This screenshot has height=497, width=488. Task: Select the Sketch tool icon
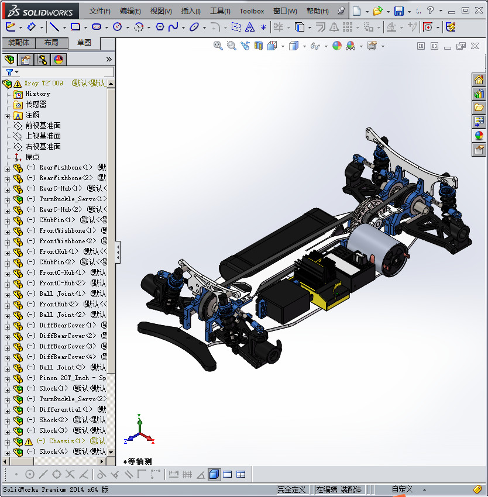(x=11, y=27)
